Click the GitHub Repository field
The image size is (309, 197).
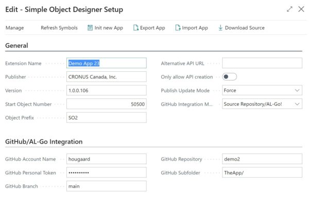(262, 159)
